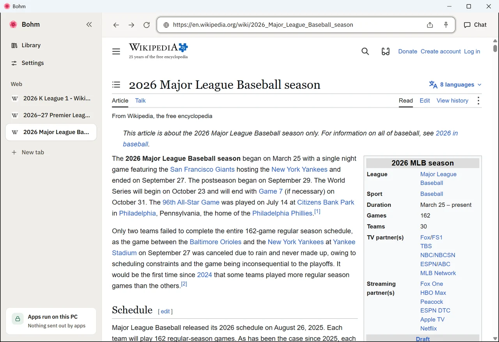
Task: Click the Wikipedia search magnifier icon
Action: click(365, 51)
